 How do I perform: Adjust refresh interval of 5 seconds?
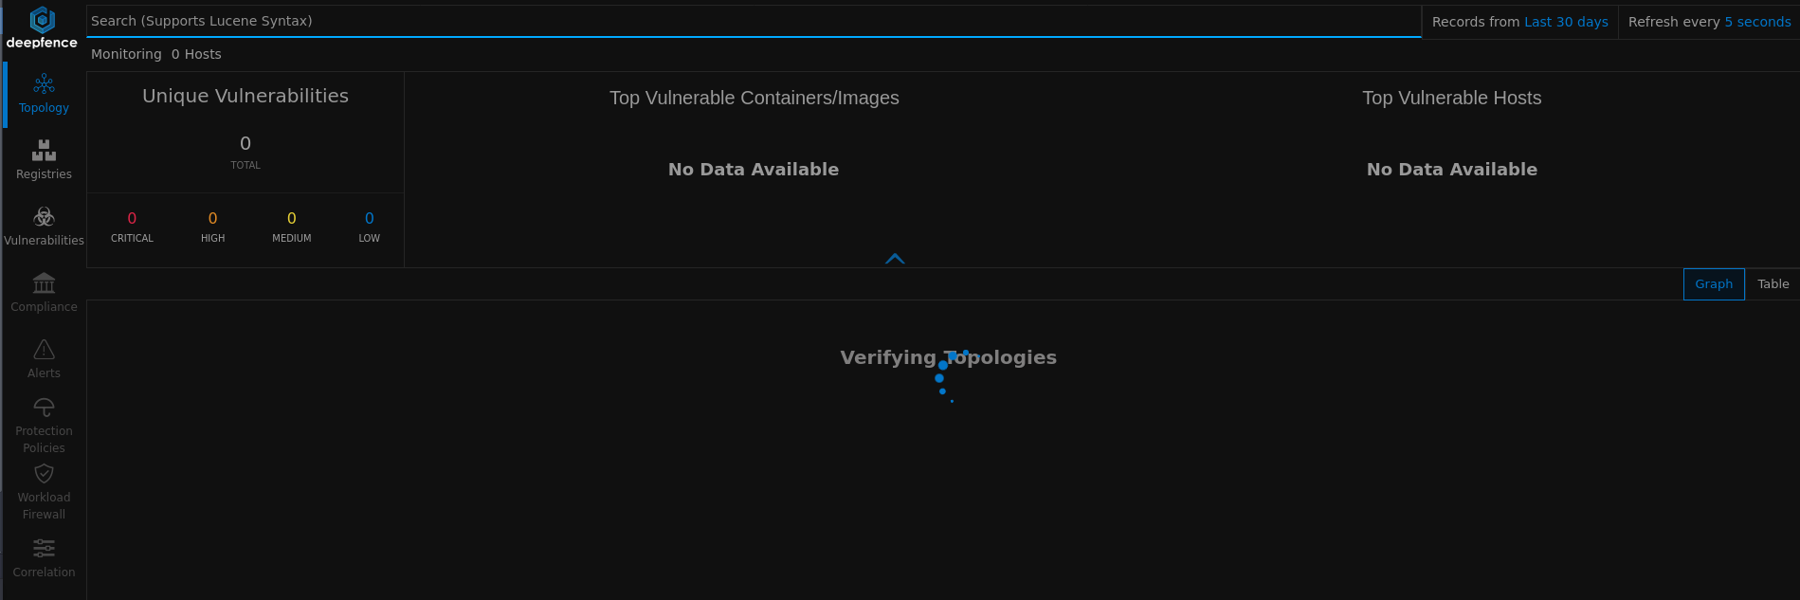pos(1756,21)
